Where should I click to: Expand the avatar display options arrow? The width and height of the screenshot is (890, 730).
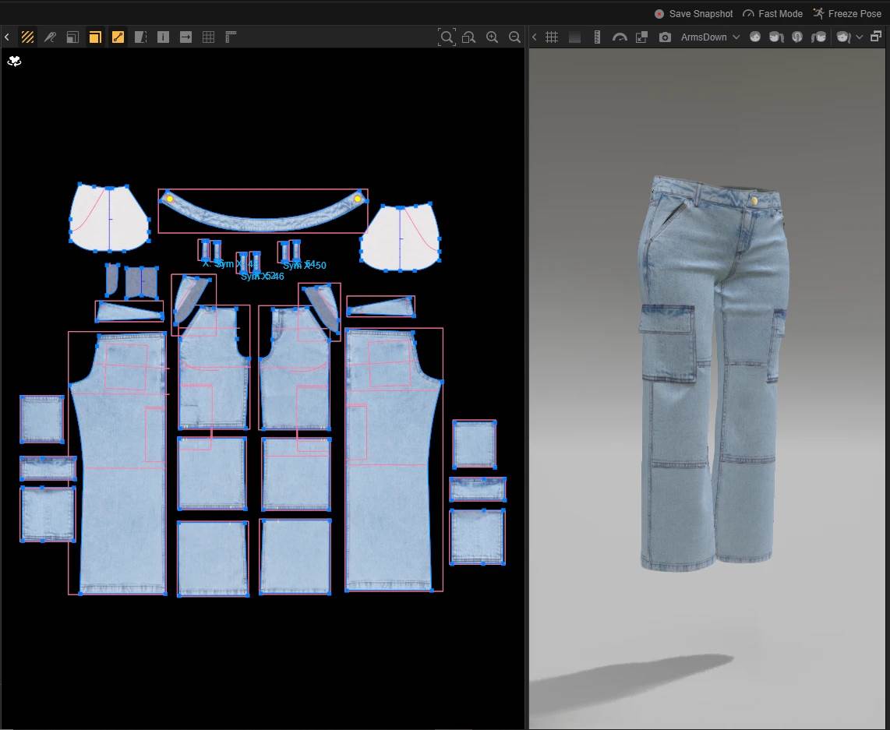tap(860, 37)
